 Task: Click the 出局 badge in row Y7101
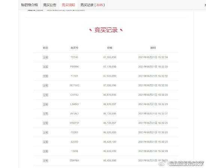[x=45, y=76]
